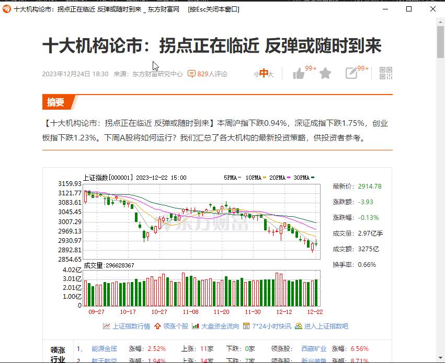The height and width of the screenshot is (363, 445).
Task: Click the thumbs-up like icon
Action: pyautogui.click(x=299, y=74)
